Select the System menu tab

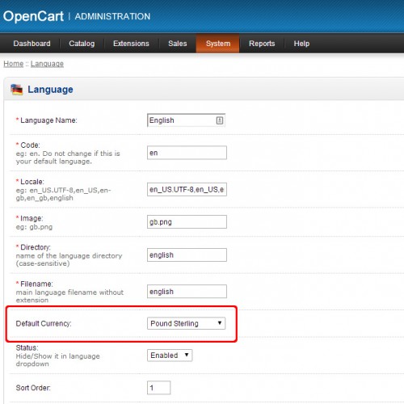click(x=218, y=44)
